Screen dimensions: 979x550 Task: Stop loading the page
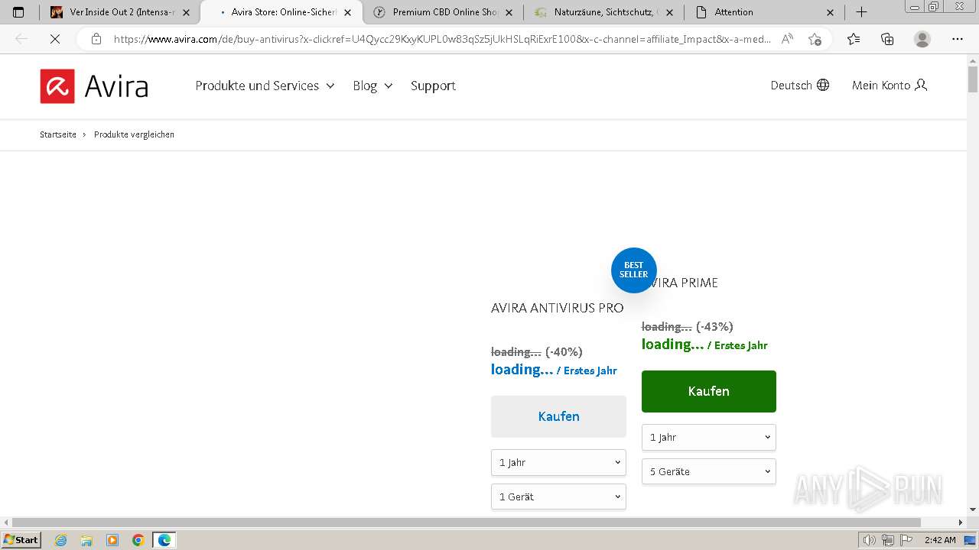click(55, 39)
